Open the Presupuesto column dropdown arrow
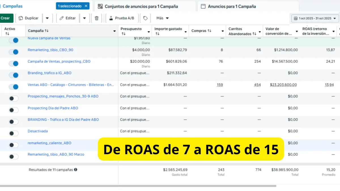The height and width of the screenshot is (191, 340). (148, 32)
